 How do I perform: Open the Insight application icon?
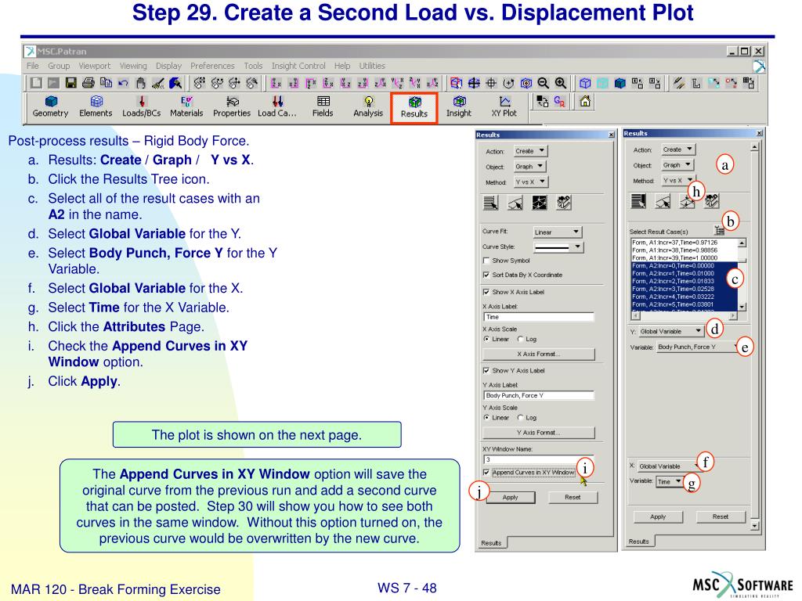(x=459, y=106)
